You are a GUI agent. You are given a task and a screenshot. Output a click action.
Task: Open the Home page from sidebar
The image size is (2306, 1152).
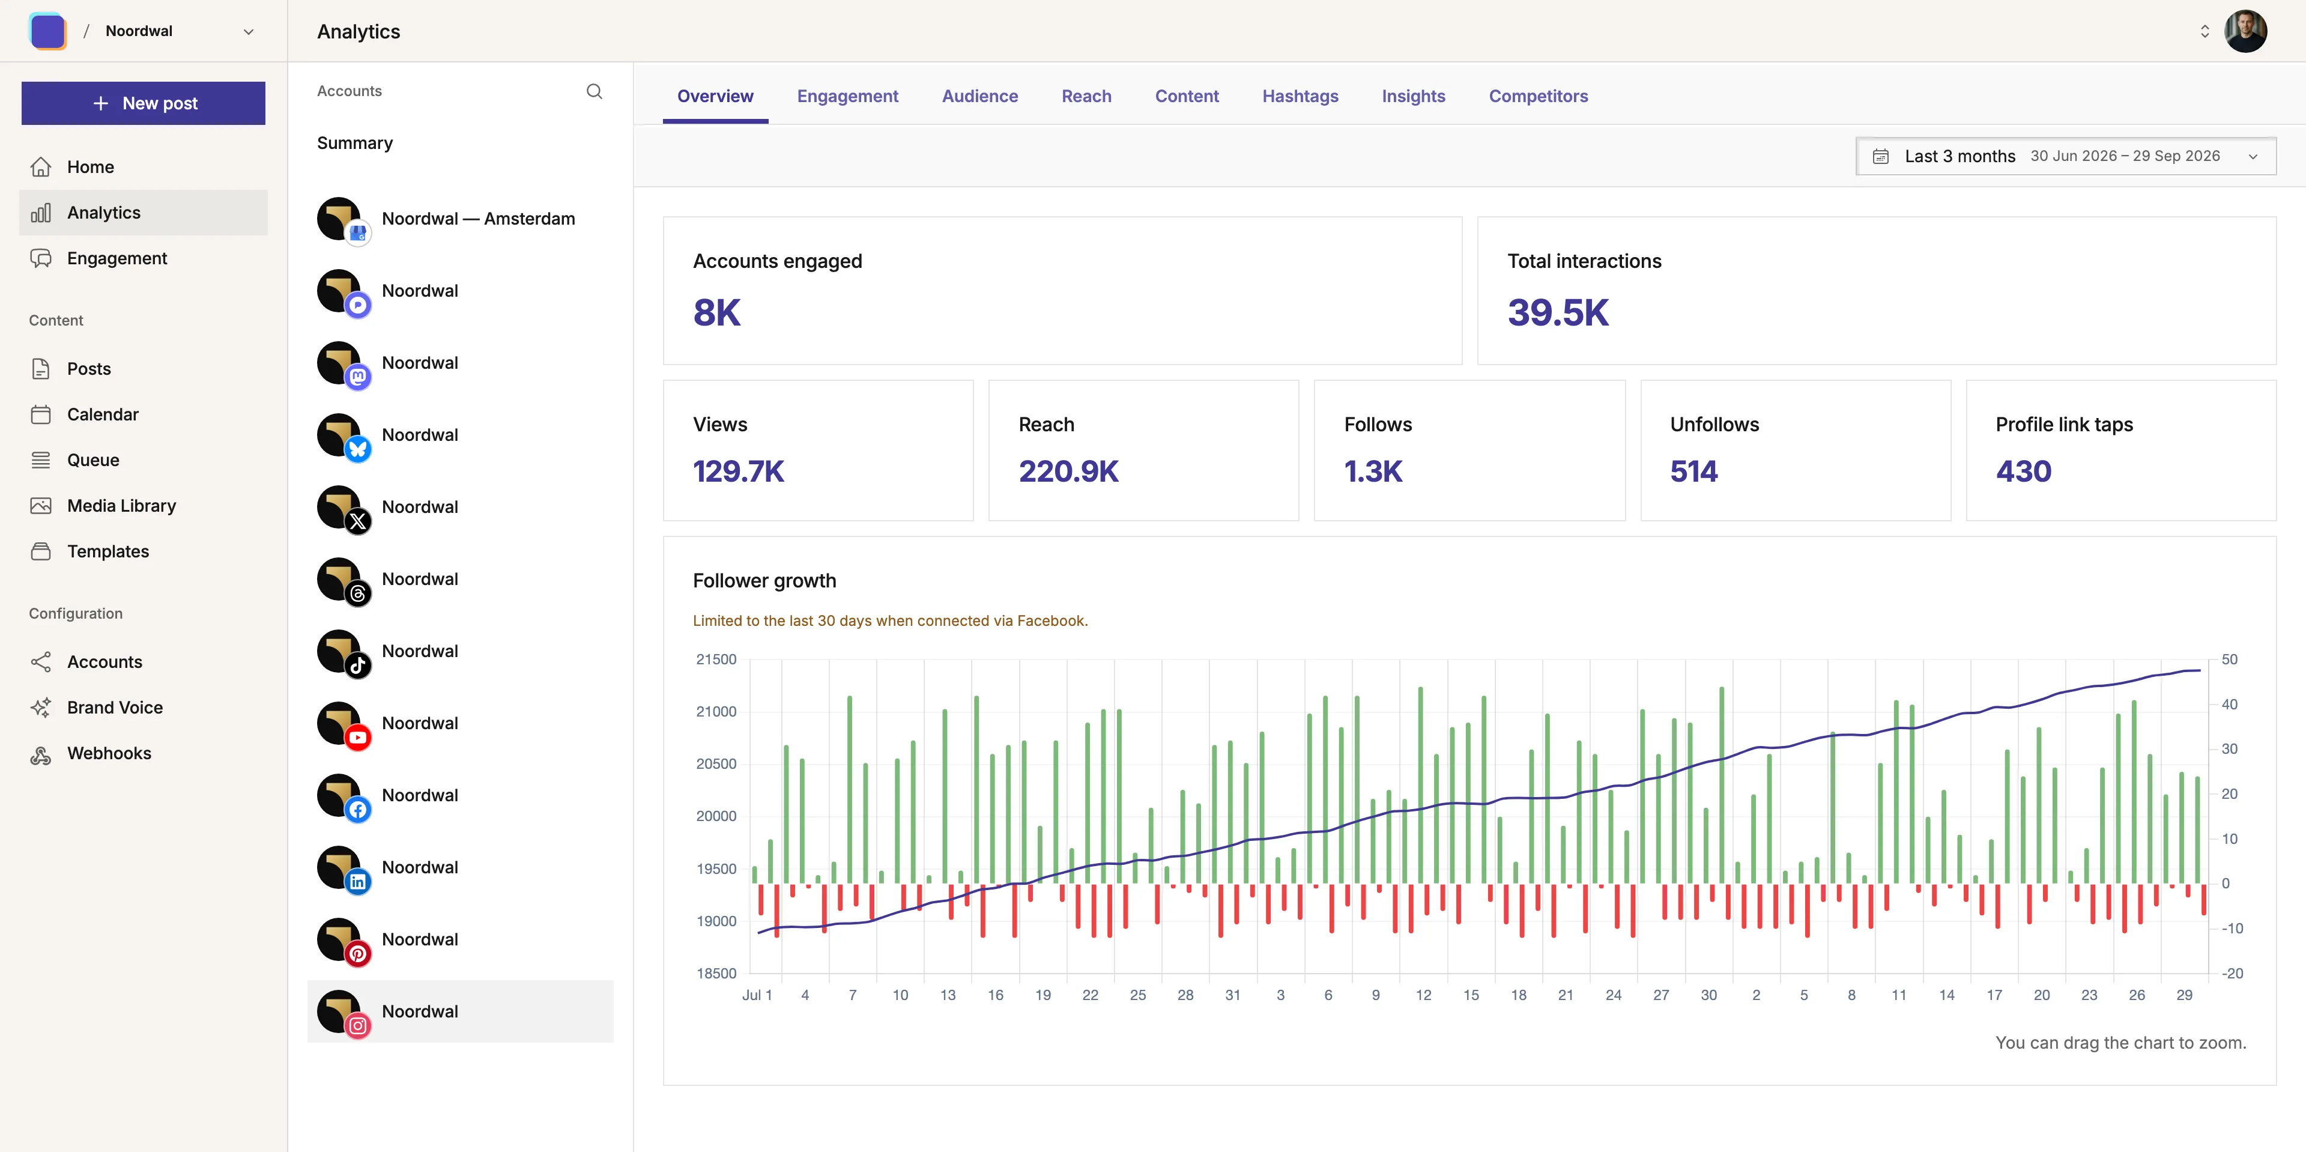point(144,166)
